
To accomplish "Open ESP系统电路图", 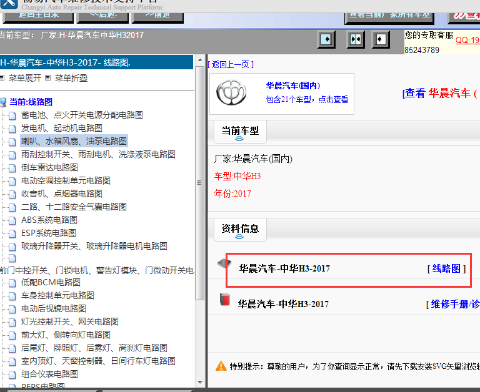I will pos(49,233).
